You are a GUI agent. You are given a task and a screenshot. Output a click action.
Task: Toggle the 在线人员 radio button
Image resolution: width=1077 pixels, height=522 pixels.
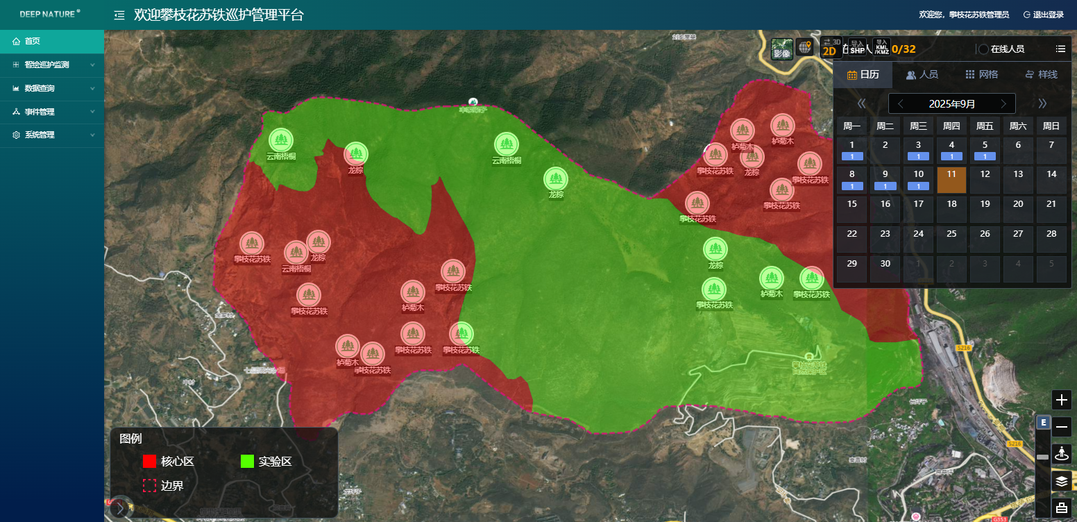click(983, 49)
